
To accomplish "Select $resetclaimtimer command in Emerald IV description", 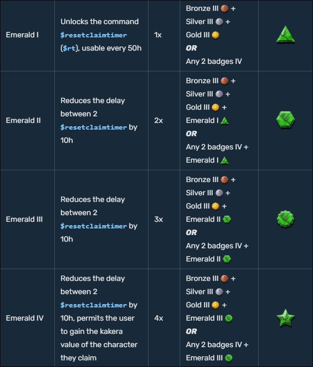I will tap(94, 305).
